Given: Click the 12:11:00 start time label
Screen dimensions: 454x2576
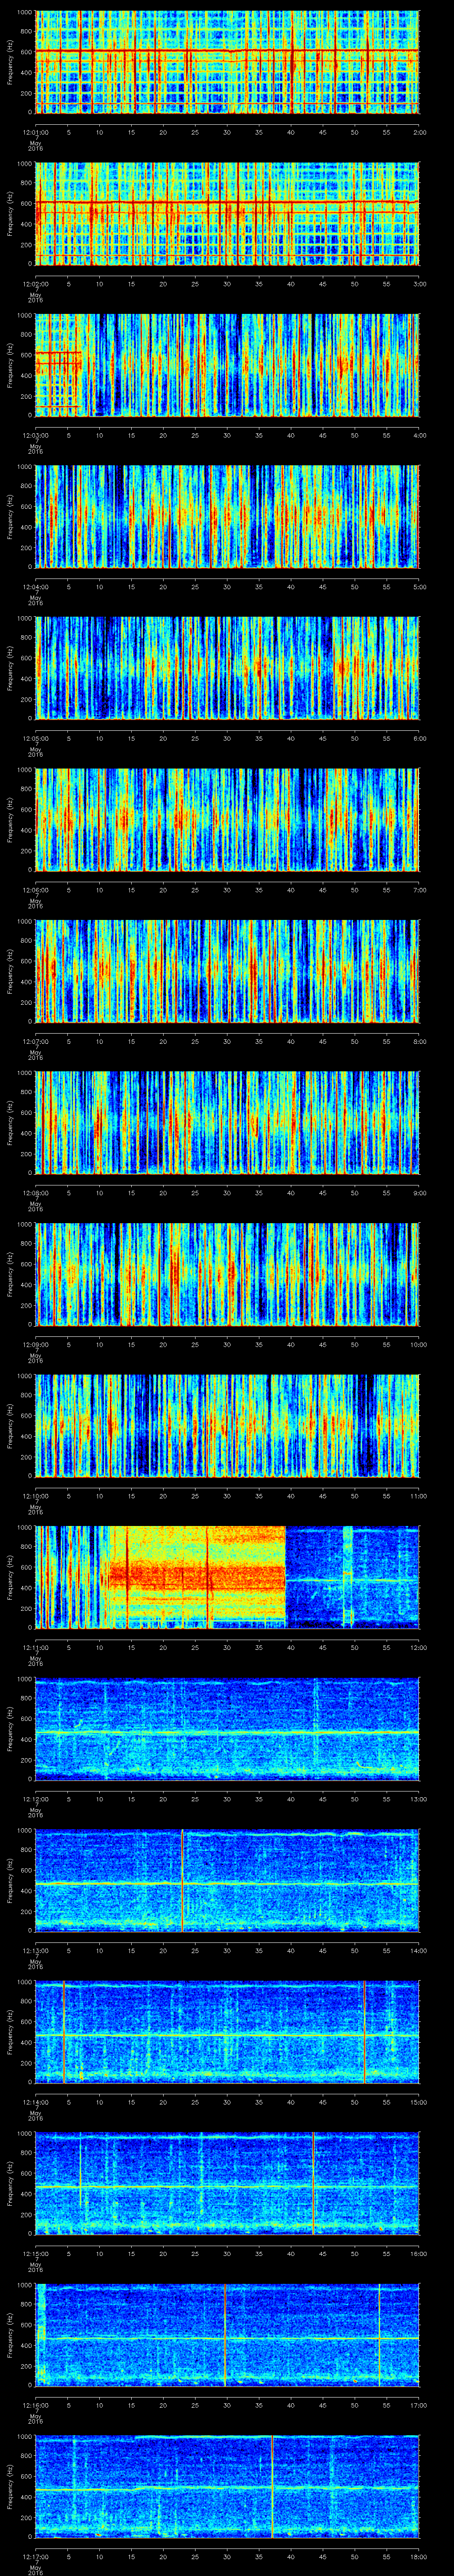Looking at the screenshot, I should [x=36, y=1648].
